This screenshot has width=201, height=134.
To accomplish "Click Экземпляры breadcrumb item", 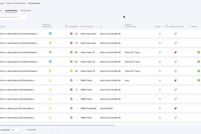I will point(34,3).
